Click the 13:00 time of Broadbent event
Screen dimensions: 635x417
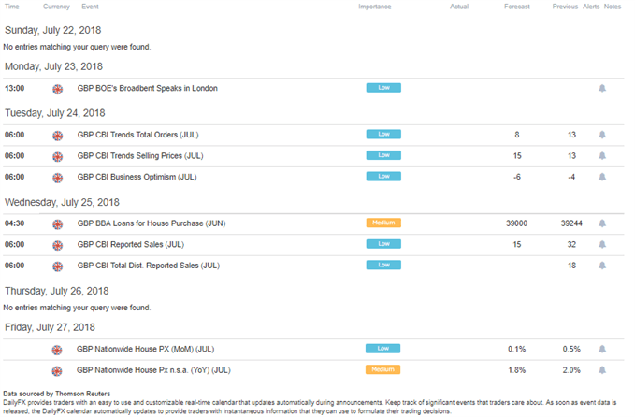coord(15,88)
